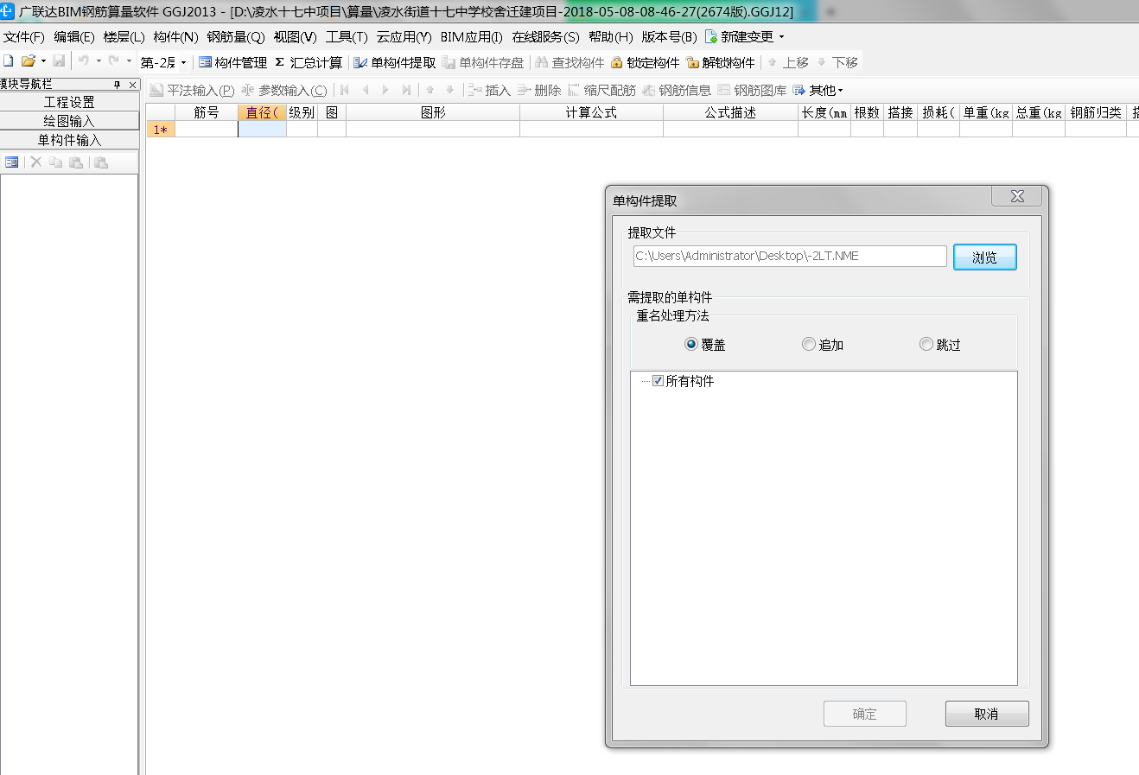Open 文件(F) menu
This screenshot has height=775, width=1139.
[23, 37]
